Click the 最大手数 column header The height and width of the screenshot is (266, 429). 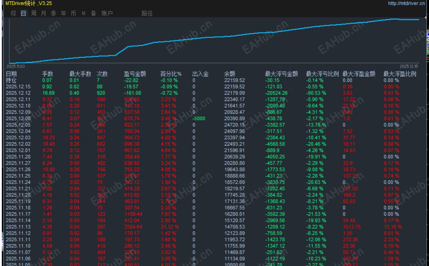[x=80, y=74]
